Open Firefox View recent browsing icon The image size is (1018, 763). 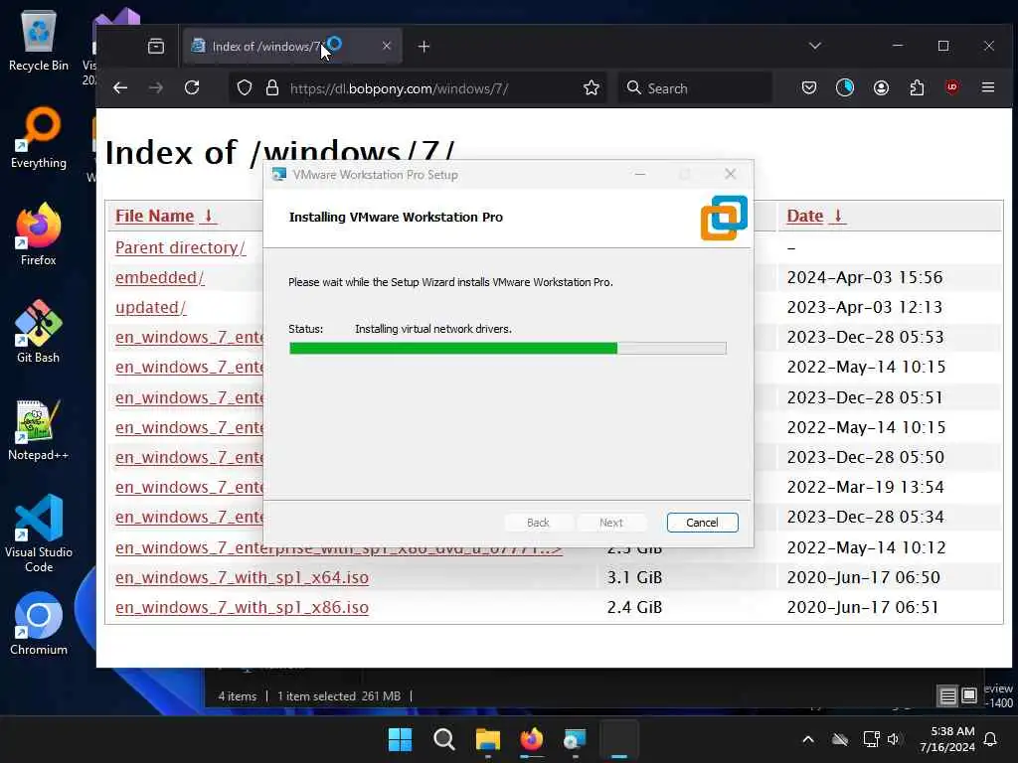tap(156, 46)
